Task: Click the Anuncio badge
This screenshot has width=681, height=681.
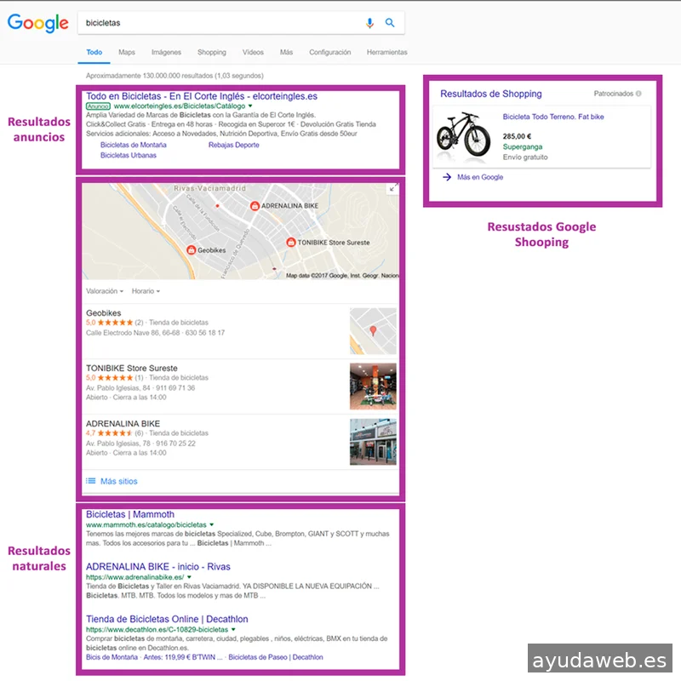Action: [98, 106]
